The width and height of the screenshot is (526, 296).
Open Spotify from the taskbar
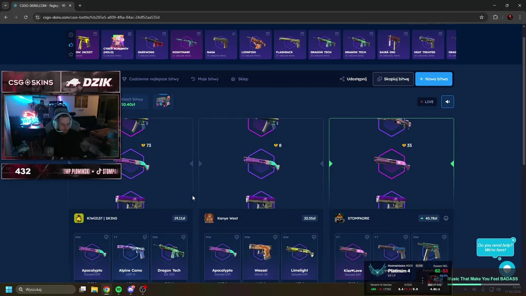click(118, 289)
